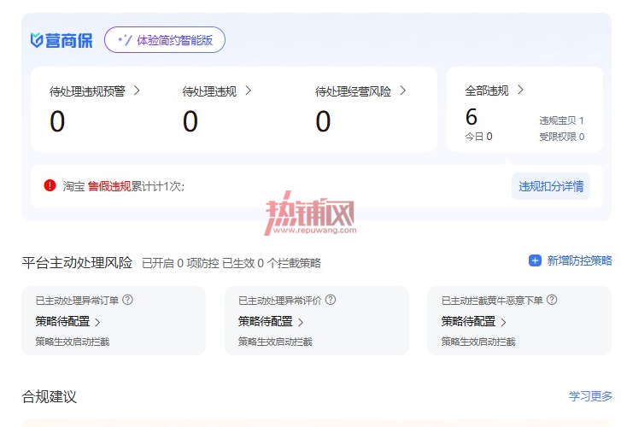
Task: Open help icon beside 已主动处理异常评价
Action: click(x=331, y=300)
